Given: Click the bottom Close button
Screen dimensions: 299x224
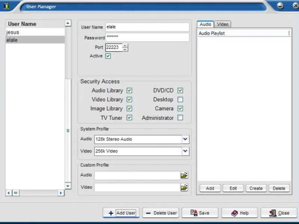Looking at the screenshot, I should point(279,213).
